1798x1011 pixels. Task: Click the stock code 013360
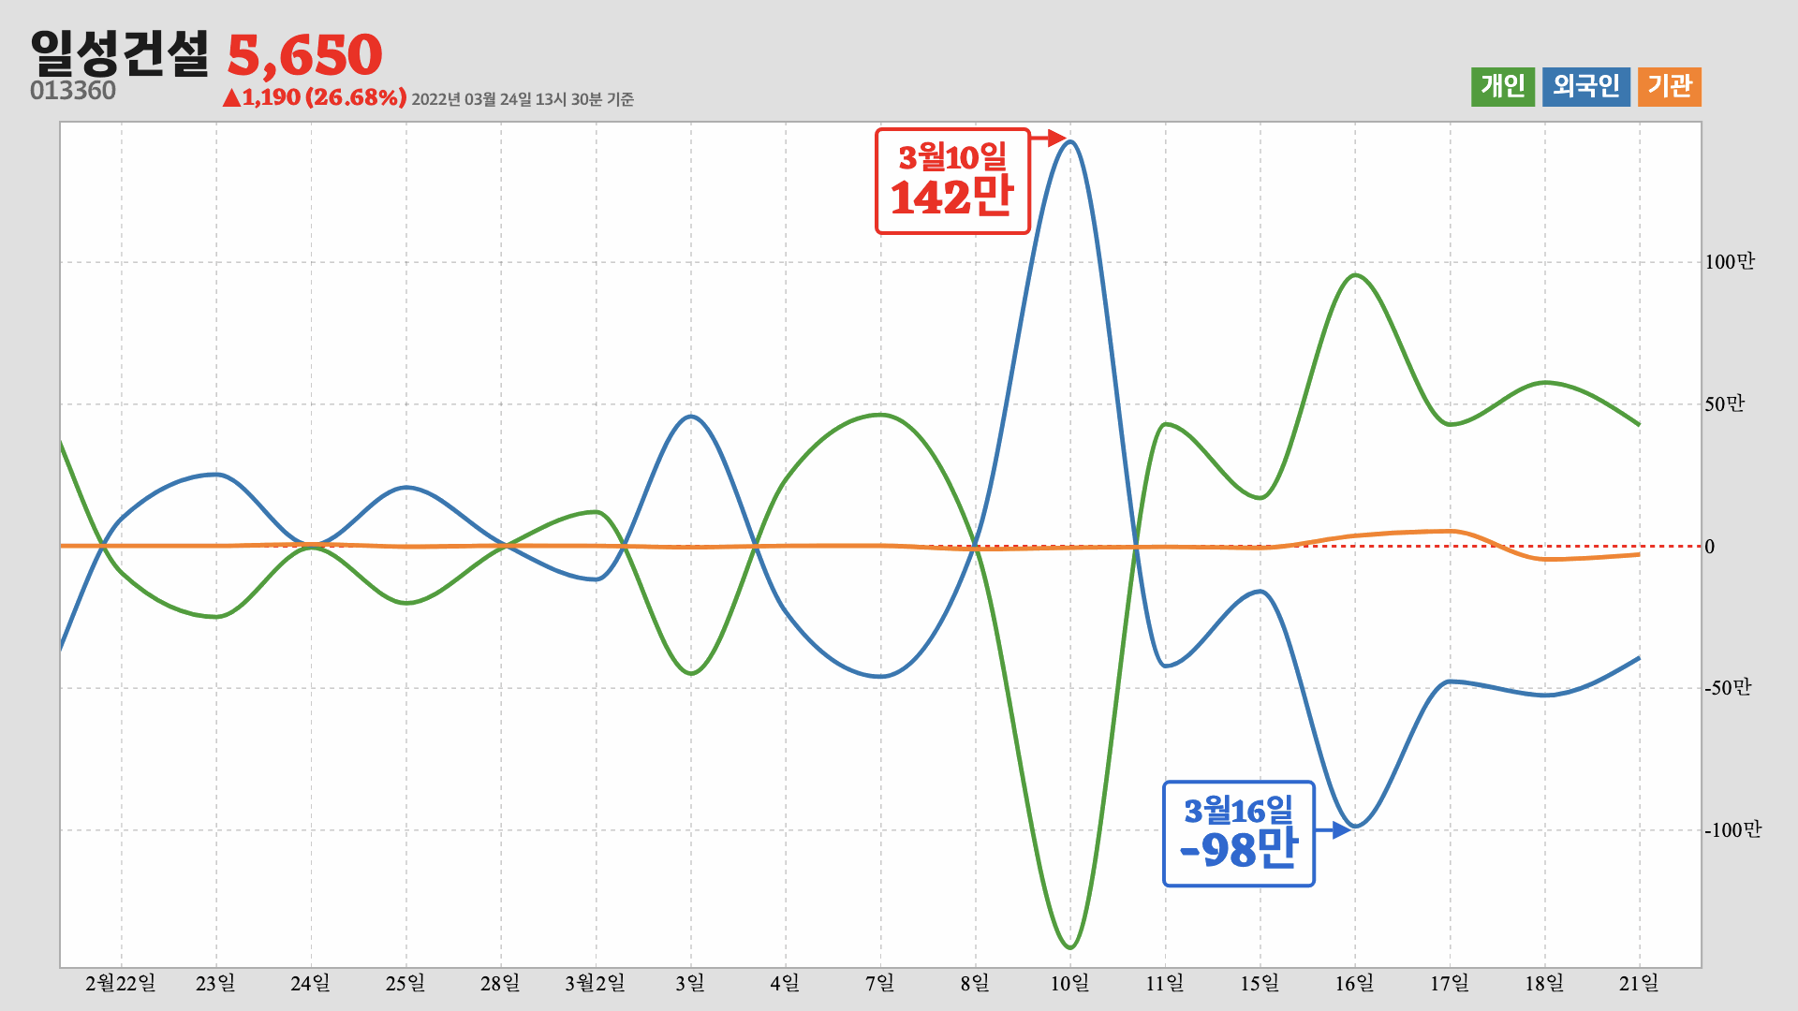[73, 91]
